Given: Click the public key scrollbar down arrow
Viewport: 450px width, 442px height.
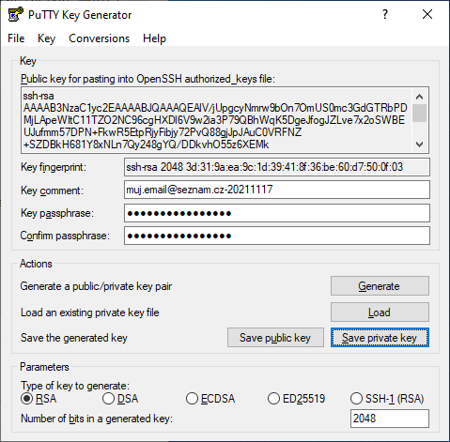Looking at the screenshot, I should [x=420, y=145].
